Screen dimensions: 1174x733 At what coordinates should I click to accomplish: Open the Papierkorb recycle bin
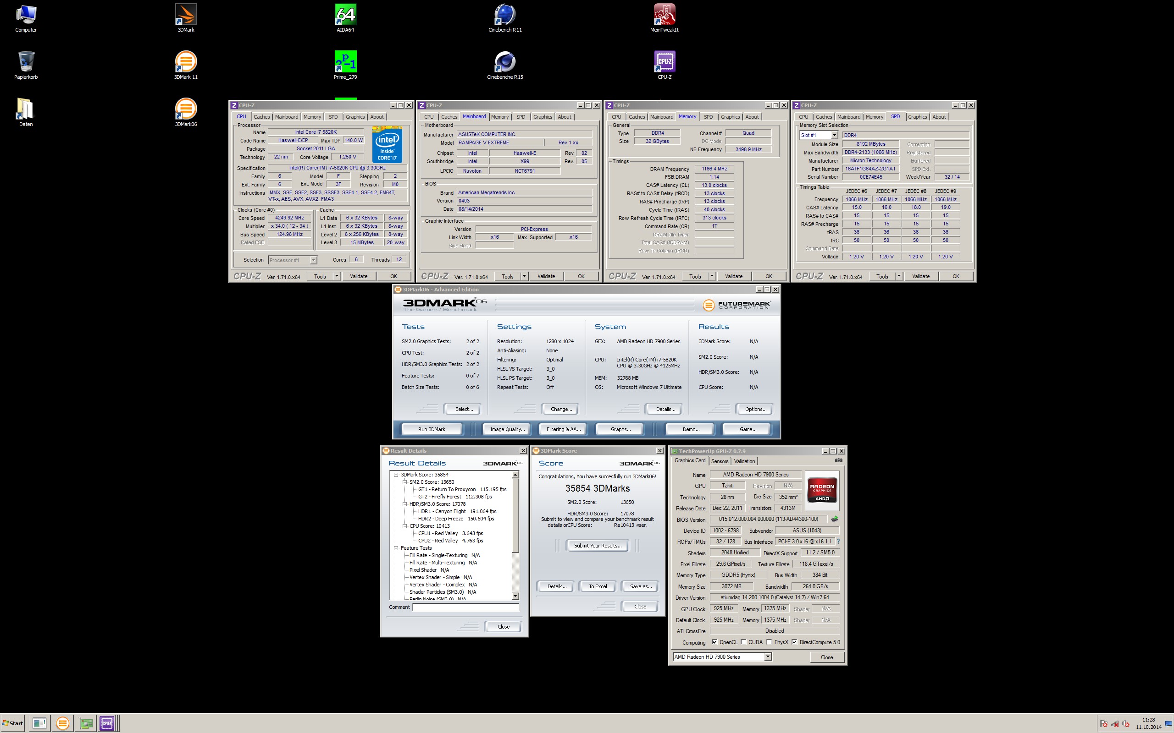coord(26,65)
